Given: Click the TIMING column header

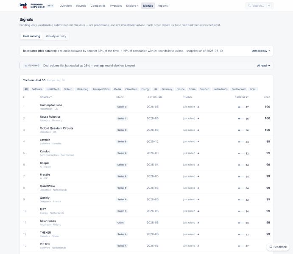Looking at the screenshot, I should point(187,97).
